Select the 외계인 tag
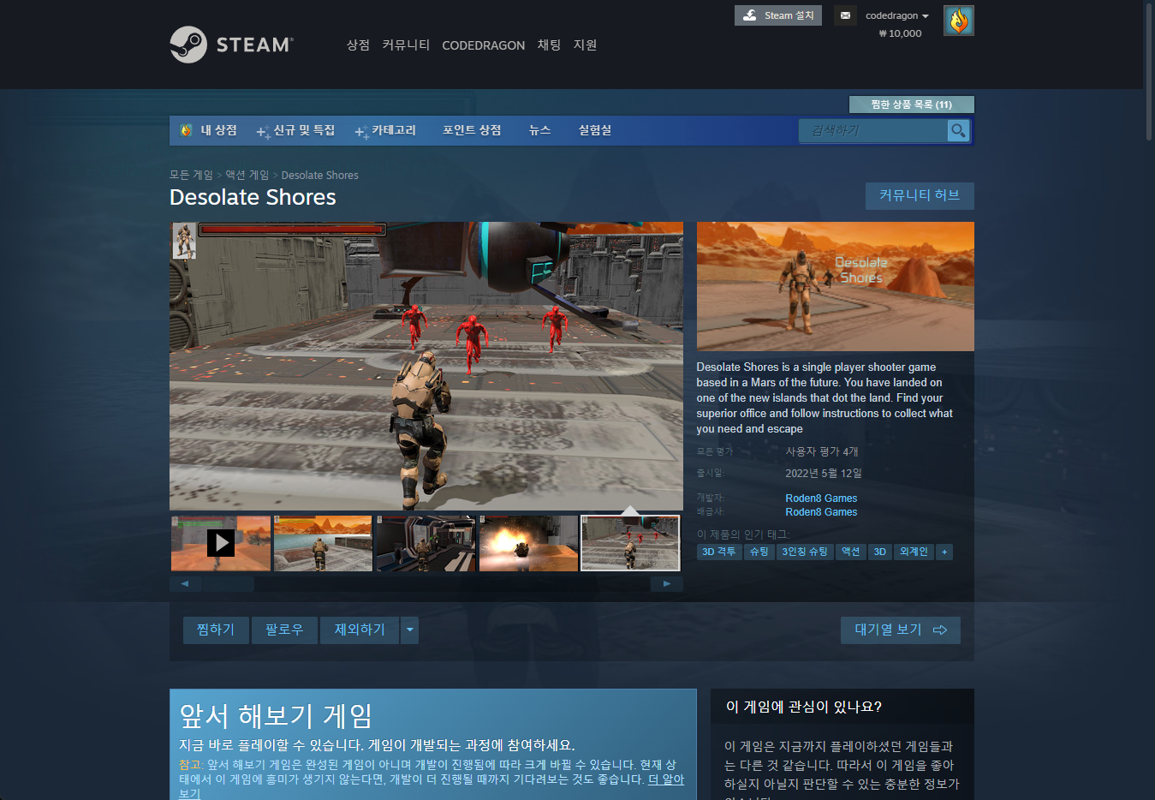Image resolution: width=1155 pixels, height=800 pixels. coord(914,552)
